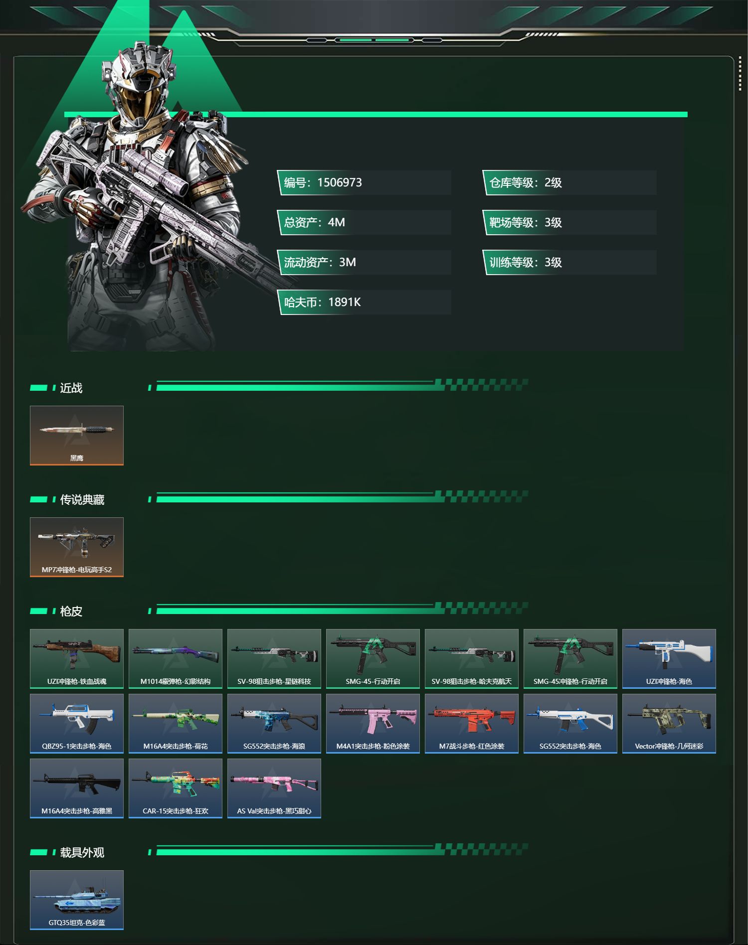Click the 总资产：4M stat
Screen dimensions: 748x945
click(364, 222)
